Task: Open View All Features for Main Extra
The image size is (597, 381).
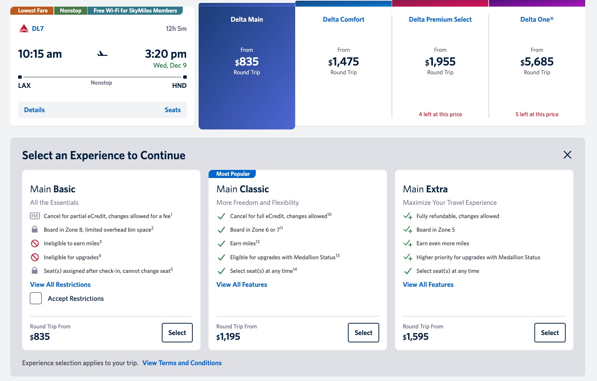Action: (x=428, y=285)
